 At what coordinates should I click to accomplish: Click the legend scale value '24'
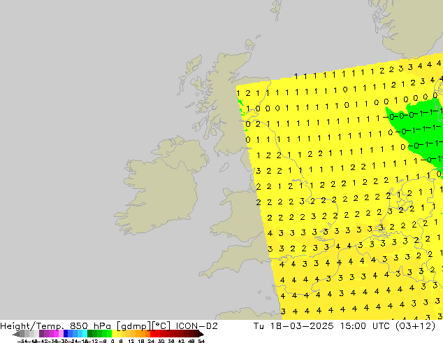point(151,341)
